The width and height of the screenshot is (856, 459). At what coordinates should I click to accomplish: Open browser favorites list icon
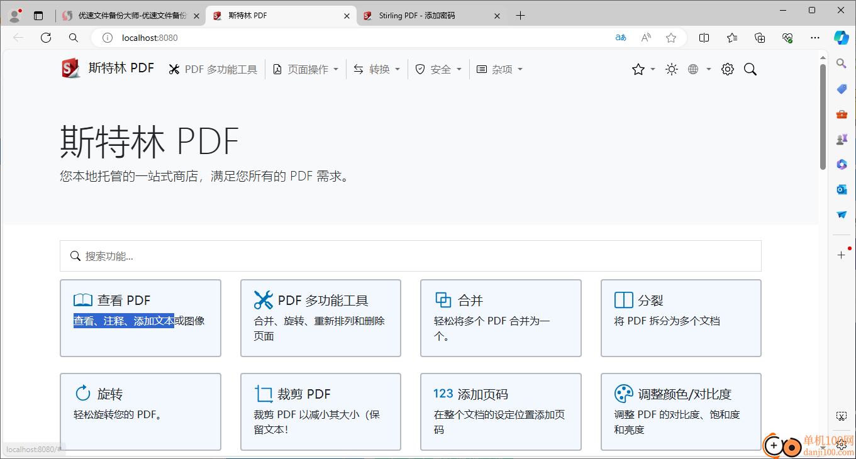pos(732,38)
